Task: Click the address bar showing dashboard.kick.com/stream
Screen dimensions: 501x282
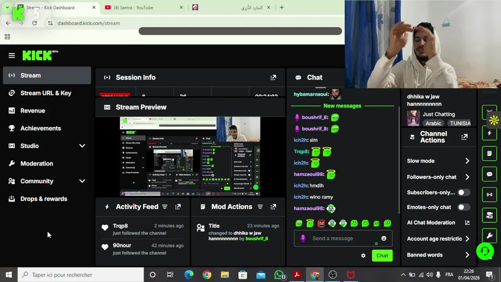Action: (x=88, y=23)
